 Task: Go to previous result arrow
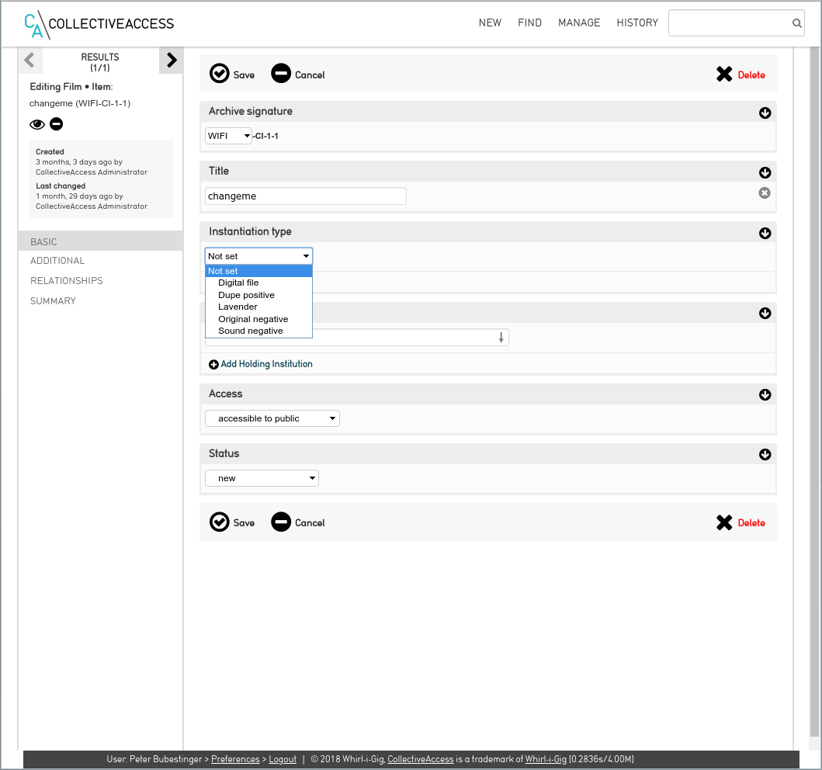(29, 61)
